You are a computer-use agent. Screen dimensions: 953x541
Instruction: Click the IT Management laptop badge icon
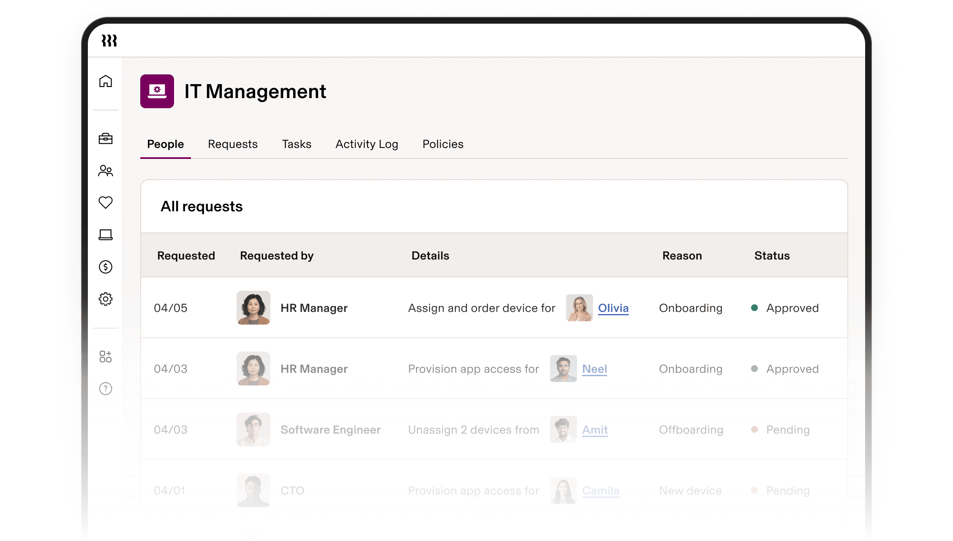click(157, 91)
